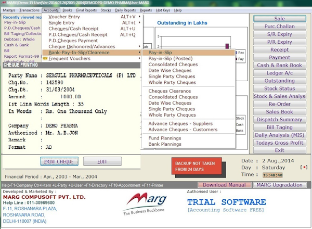Viewport: 312px width, 229px height.
Task: Expand the Frequent Vouchers submenu arrow
Action: point(139,58)
